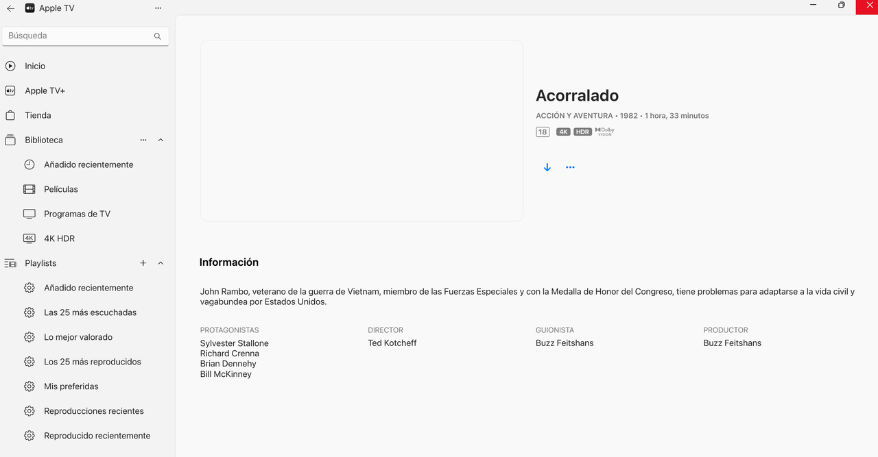Screen dimensions: 878x457
Task: Collapse the Playlists section
Action: (161, 263)
